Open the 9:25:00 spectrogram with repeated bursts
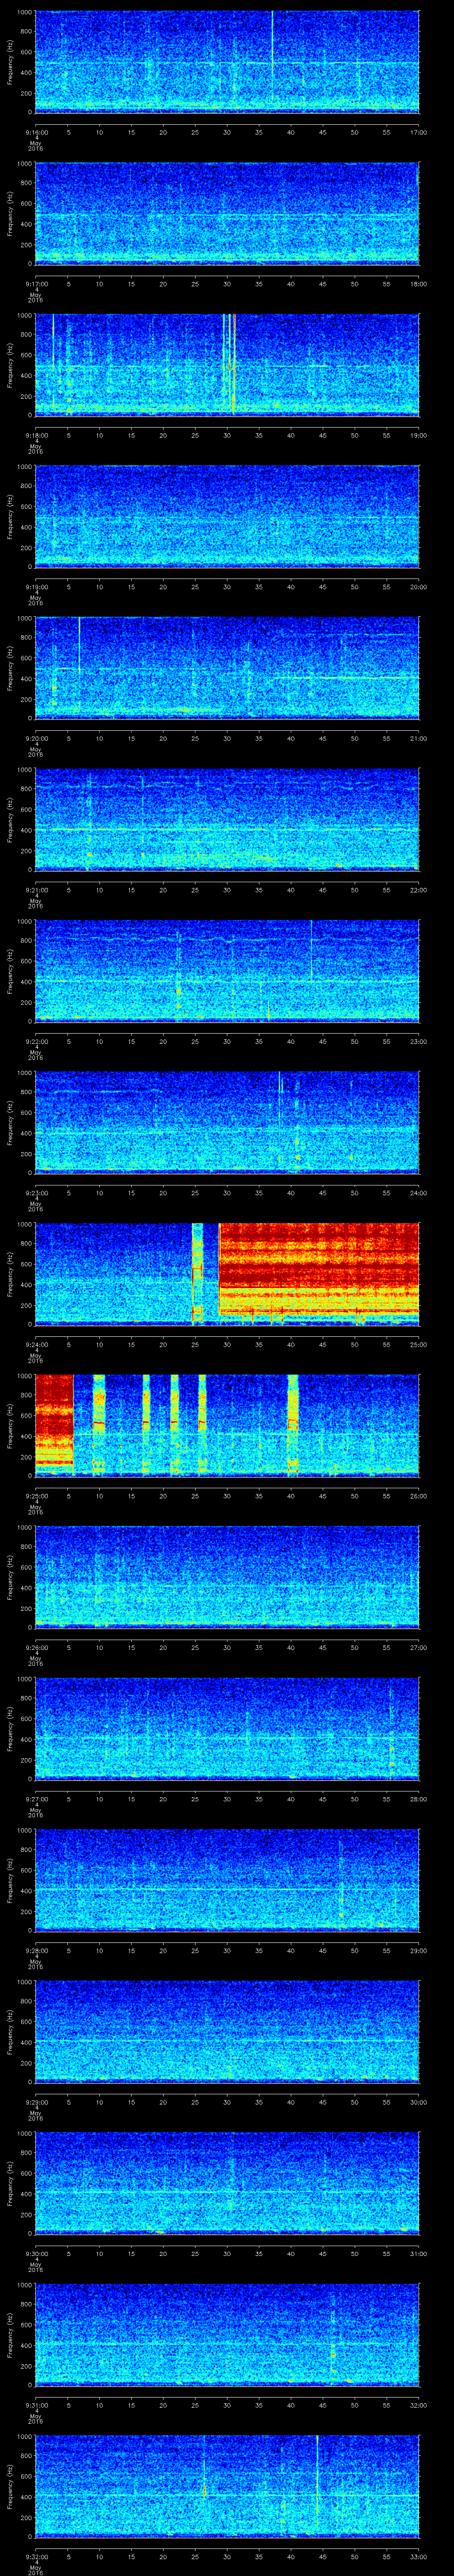This screenshot has width=454, height=2576. (227, 1426)
